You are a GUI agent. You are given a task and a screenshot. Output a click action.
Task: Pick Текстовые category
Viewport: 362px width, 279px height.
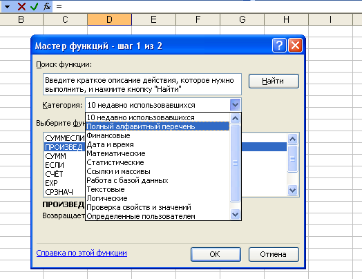158,189
